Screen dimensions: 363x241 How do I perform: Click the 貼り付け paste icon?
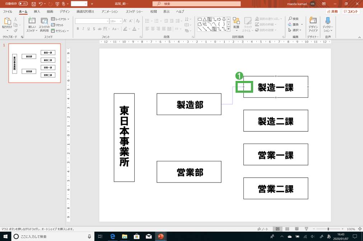point(7,21)
